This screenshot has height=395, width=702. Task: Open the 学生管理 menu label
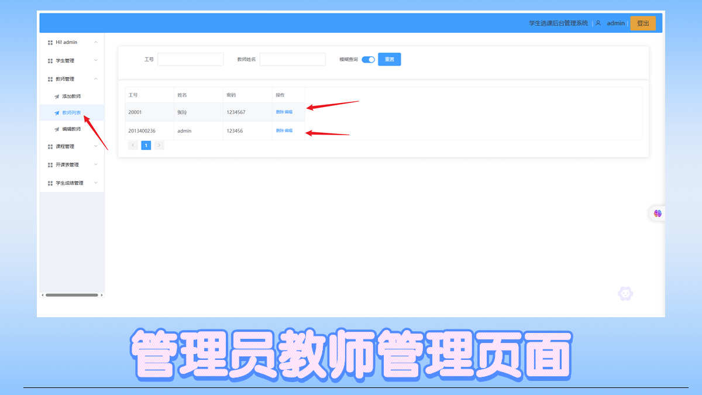(65, 60)
